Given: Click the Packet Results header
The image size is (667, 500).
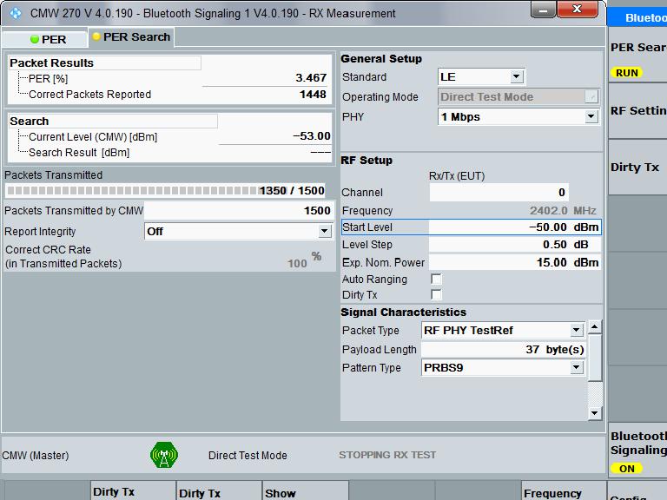Looking at the screenshot, I should (x=104, y=62).
